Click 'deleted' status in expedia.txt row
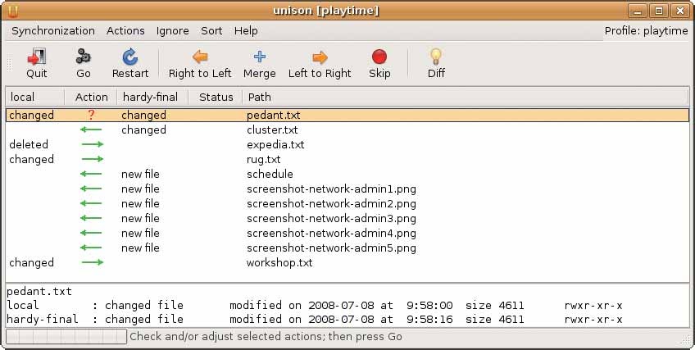The height and width of the screenshot is (350, 695). tap(29, 144)
